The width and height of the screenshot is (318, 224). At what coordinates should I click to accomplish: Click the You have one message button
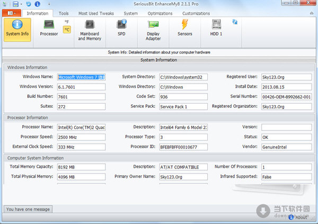28,209
